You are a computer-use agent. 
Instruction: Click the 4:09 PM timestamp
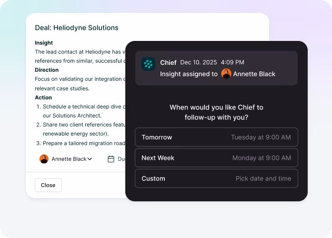(232, 62)
